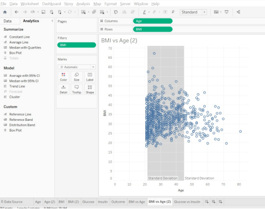
Task: Open the dropdown arrow next to new worksheet
Action: point(89,12)
